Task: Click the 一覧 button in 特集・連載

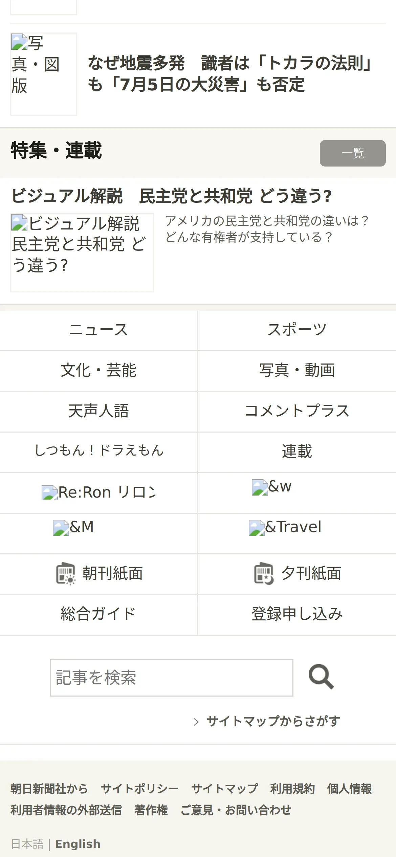Action: click(353, 153)
